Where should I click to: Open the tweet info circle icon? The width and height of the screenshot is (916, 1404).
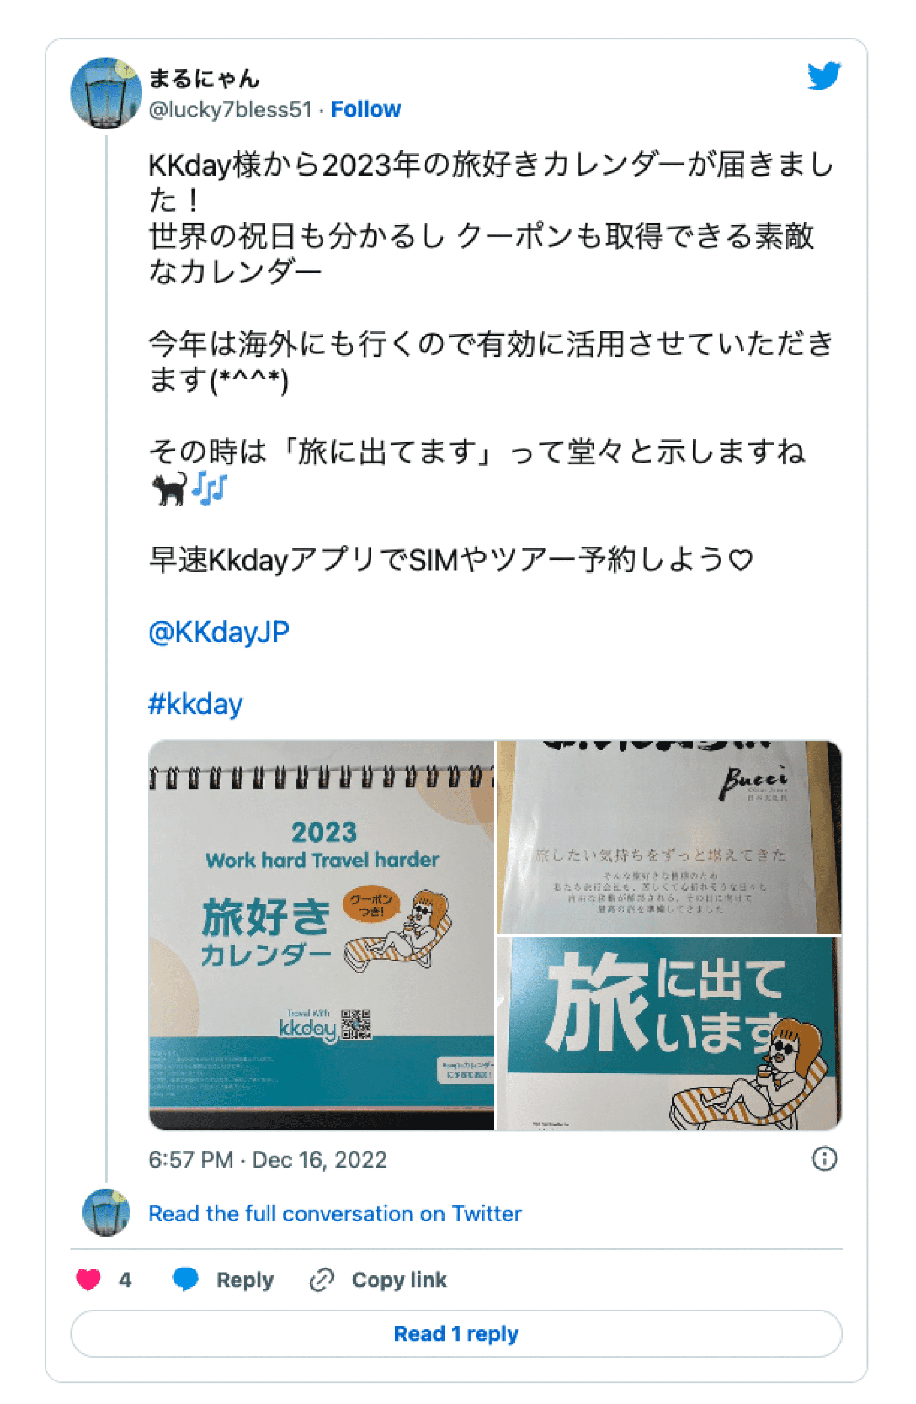tap(824, 1159)
